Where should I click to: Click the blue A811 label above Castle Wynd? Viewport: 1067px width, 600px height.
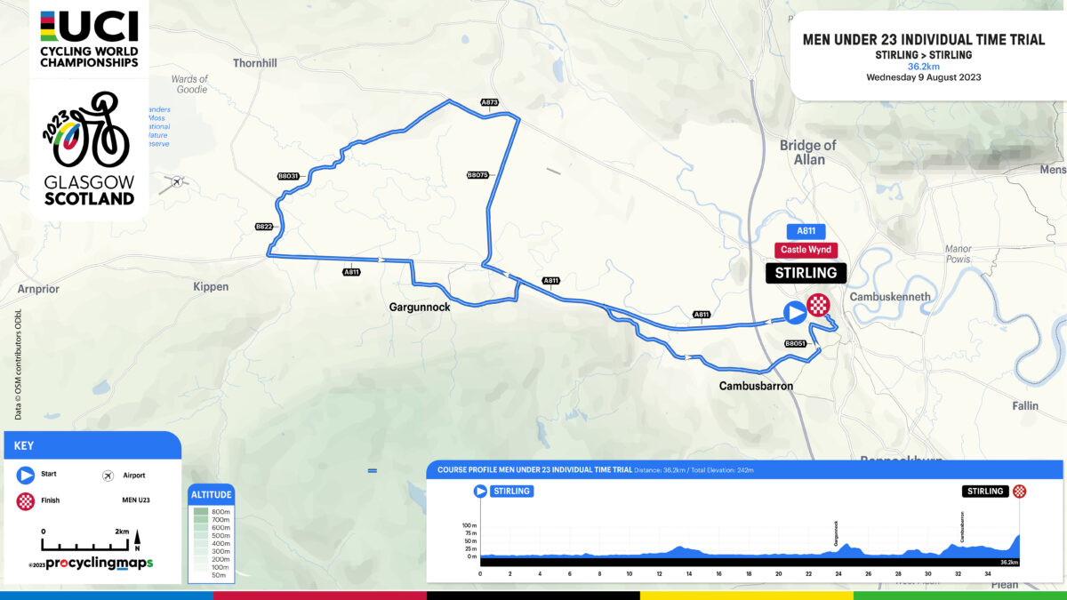(806, 231)
